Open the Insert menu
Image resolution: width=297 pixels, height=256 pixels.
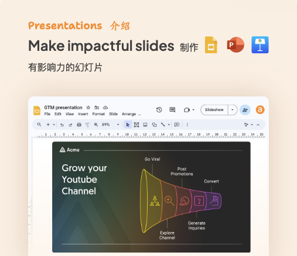pos(83,114)
